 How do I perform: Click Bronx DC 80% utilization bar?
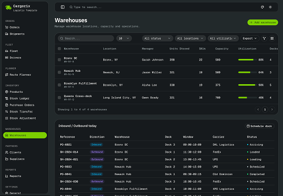click(x=248, y=59)
